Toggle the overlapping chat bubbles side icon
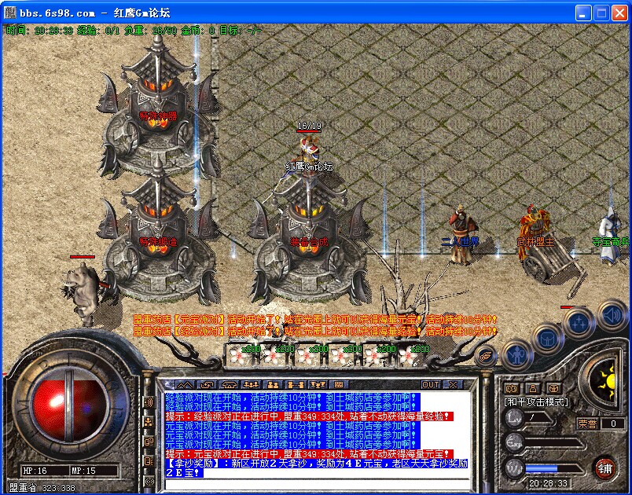This screenshot has width=632, height=495. coord(149,442)
